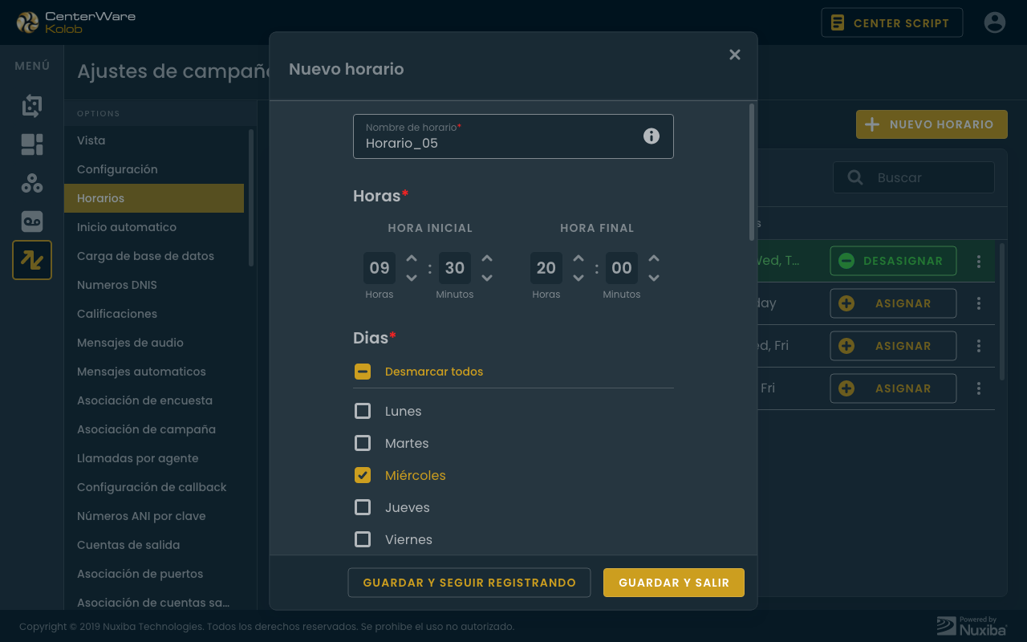Click the final minutes value 00
This screenshot has width=1027, height=642.
622,268
